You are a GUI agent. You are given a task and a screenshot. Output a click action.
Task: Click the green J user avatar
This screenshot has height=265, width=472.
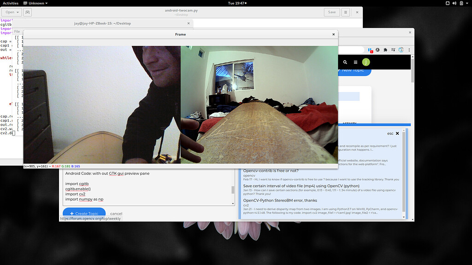(366, 62)
